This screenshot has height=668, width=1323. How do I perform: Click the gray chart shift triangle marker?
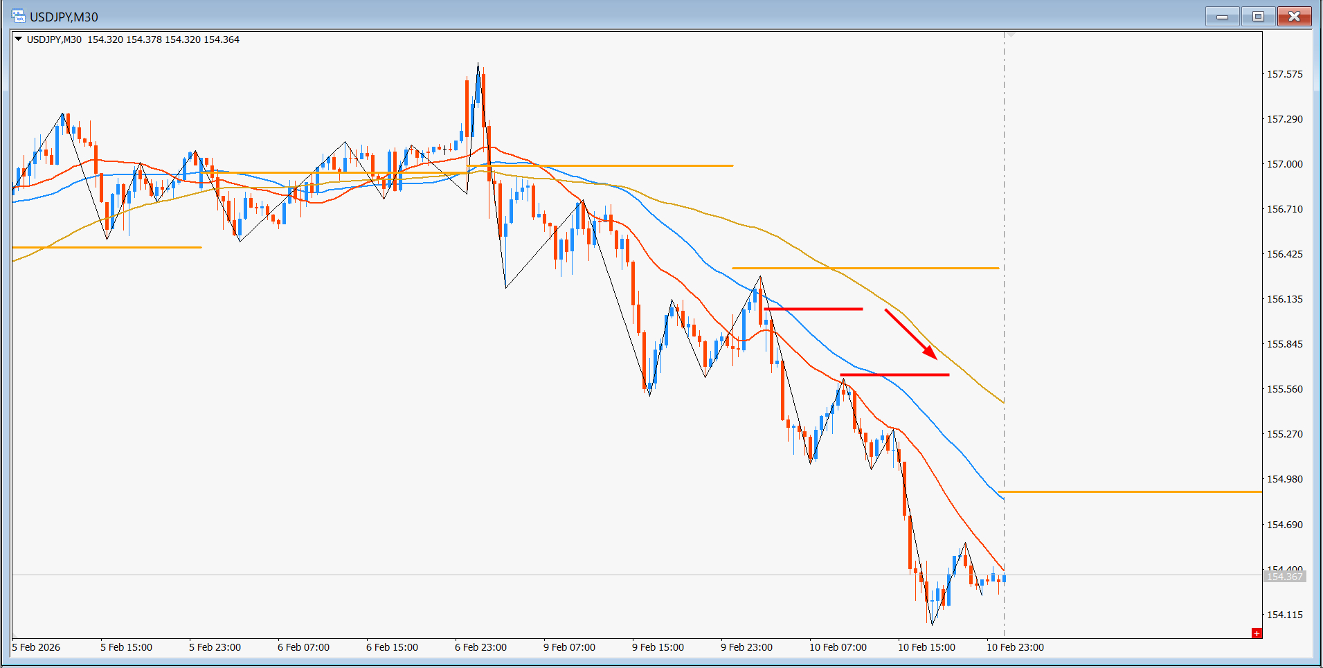pos(1011,34)
